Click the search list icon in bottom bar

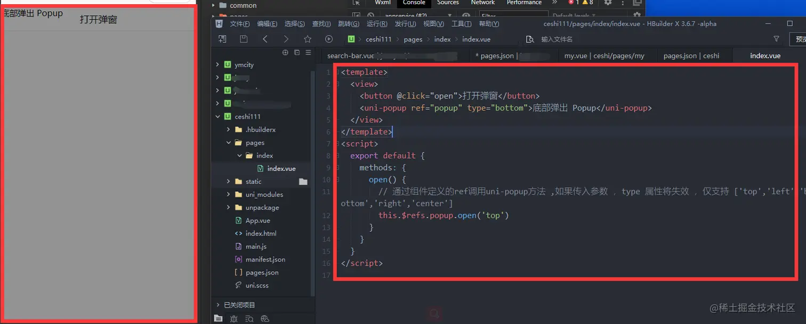coord(249,319)
